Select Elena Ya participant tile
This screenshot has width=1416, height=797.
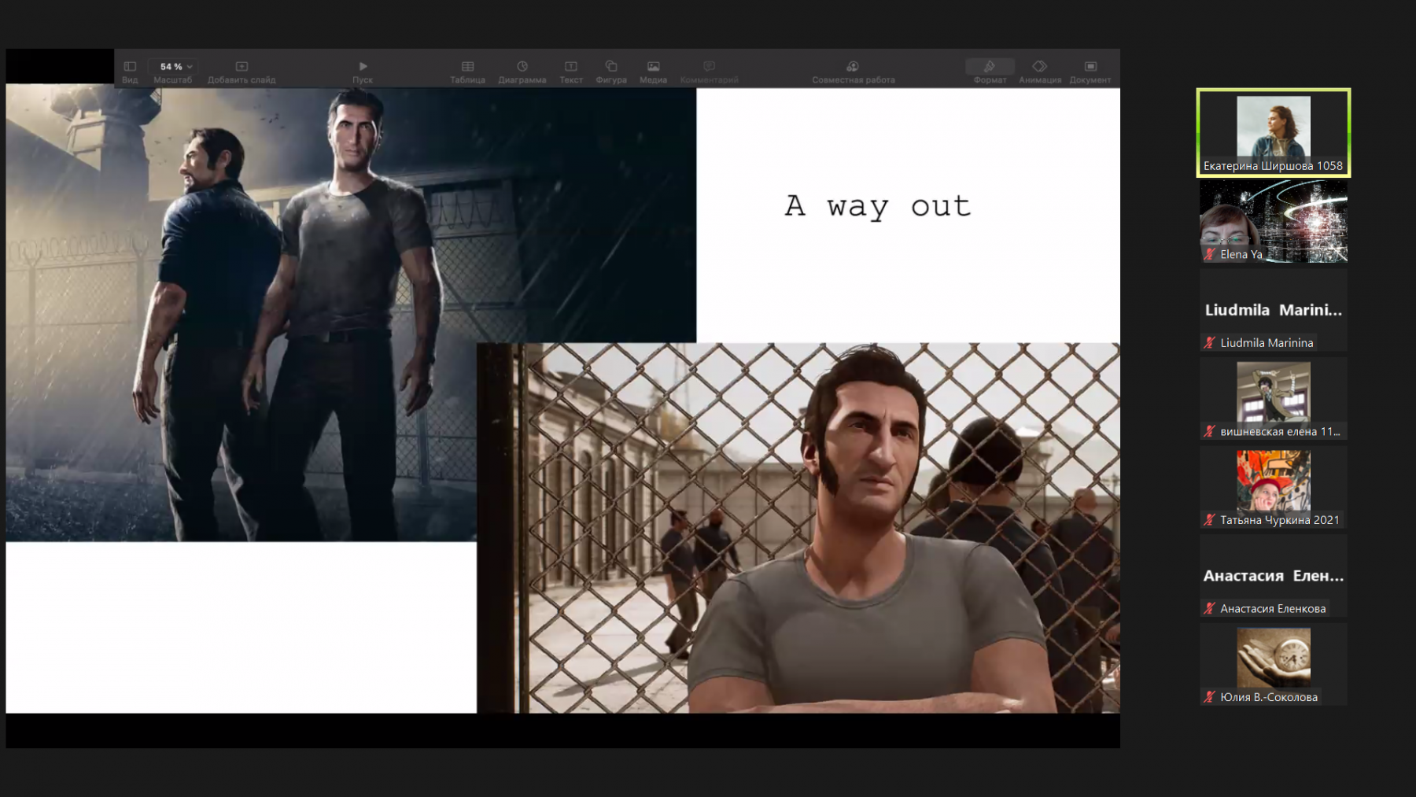click(1274, 221)
